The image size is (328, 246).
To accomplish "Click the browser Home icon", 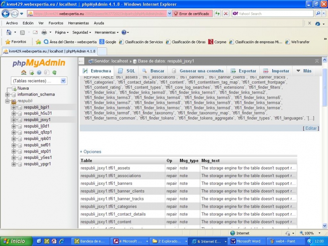I will tap(9, 32).
